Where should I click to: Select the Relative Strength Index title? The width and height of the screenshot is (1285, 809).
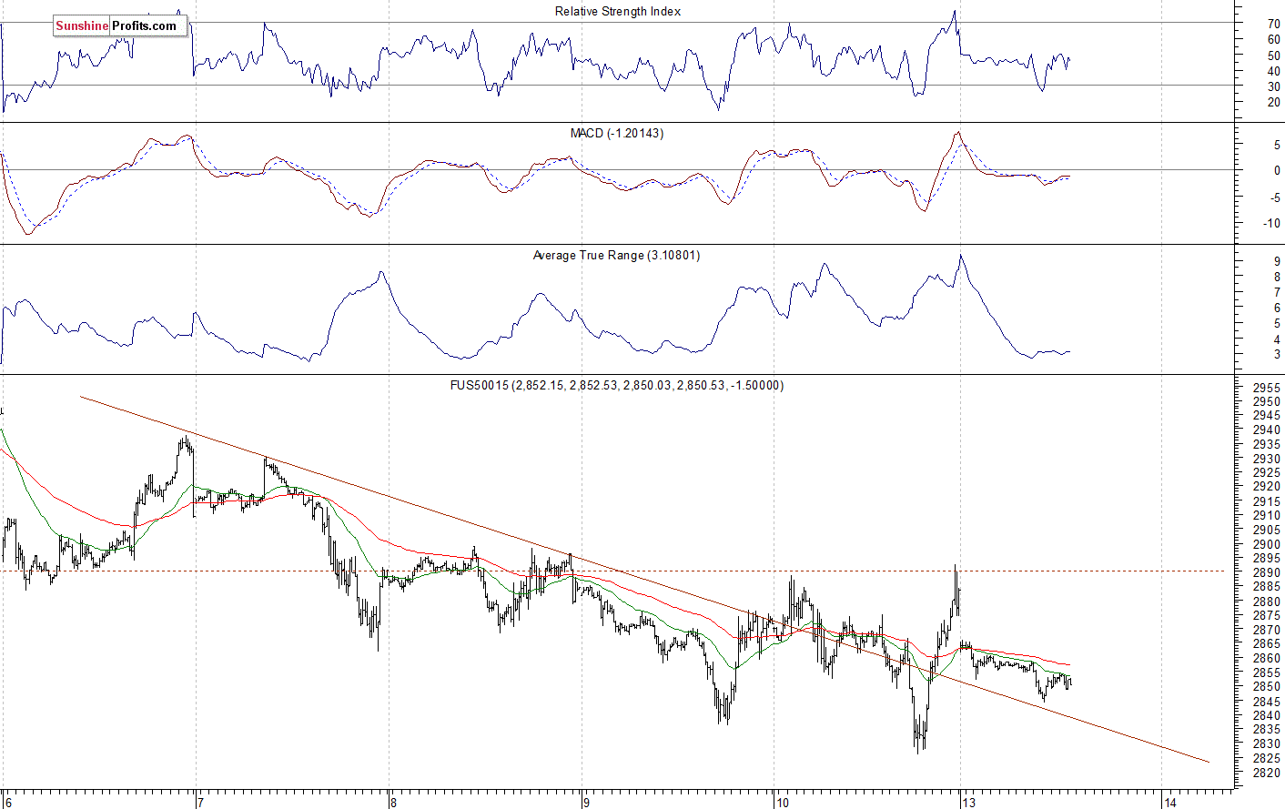click(617, 12)
